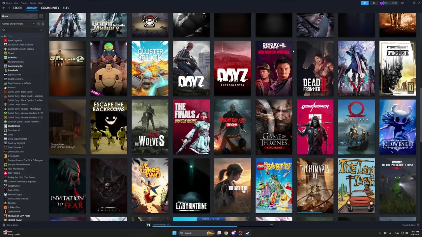The height and width of the screenshot is (237, 422).
Task: Click the library vertical scrollbar
Action: 420,115
